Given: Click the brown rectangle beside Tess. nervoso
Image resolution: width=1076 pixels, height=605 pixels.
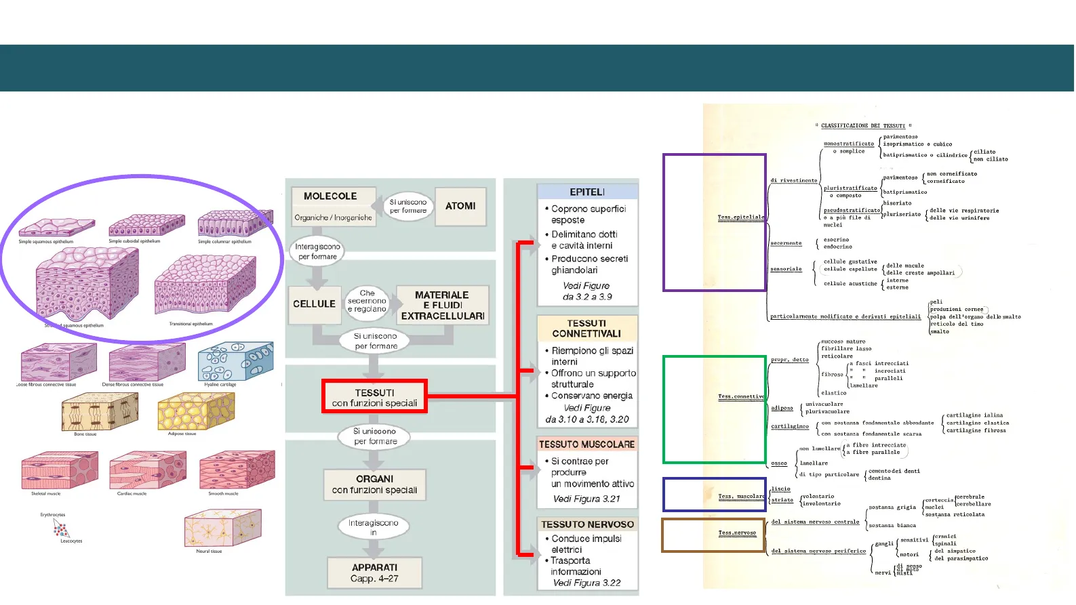Looking at the screenshot, I should coord(713,535).
